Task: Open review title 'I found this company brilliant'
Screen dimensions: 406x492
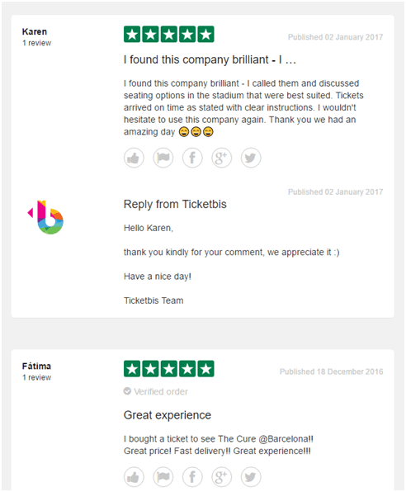Action: 210,59
